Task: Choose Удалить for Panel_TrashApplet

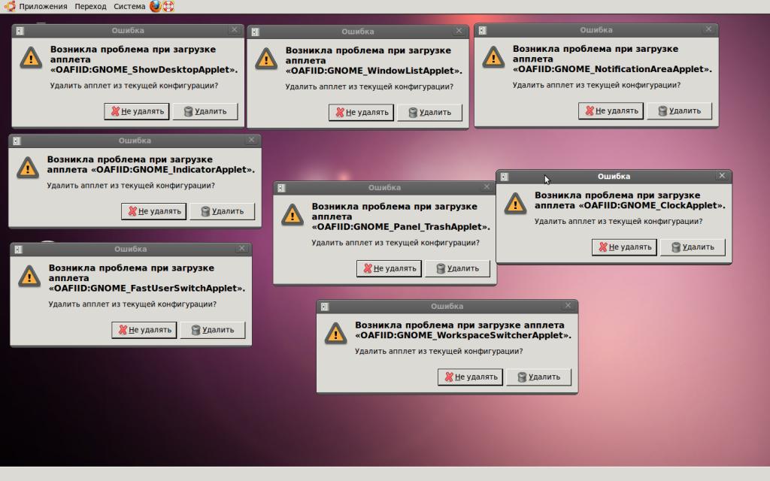Action: (x=457, y=268)
